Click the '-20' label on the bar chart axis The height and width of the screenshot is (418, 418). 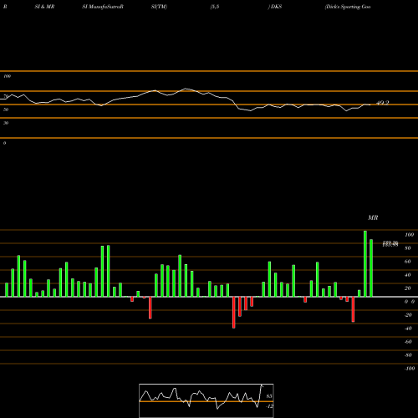408,315
